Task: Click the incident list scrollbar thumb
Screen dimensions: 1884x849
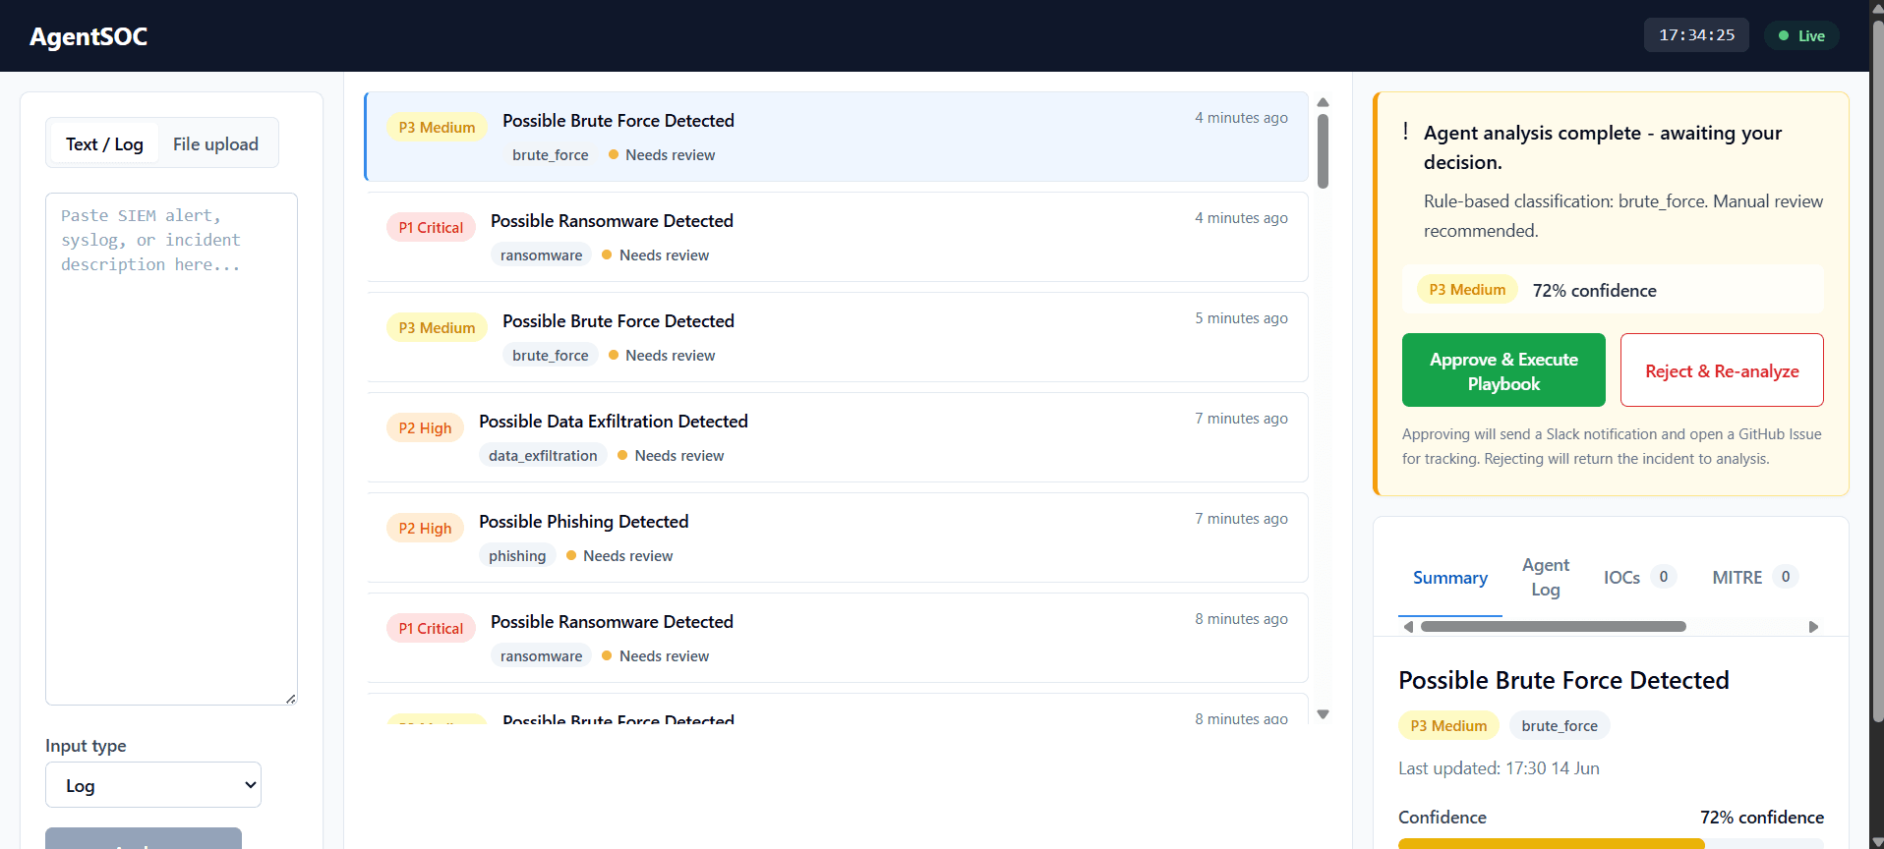Action: tap(1324, 150)
